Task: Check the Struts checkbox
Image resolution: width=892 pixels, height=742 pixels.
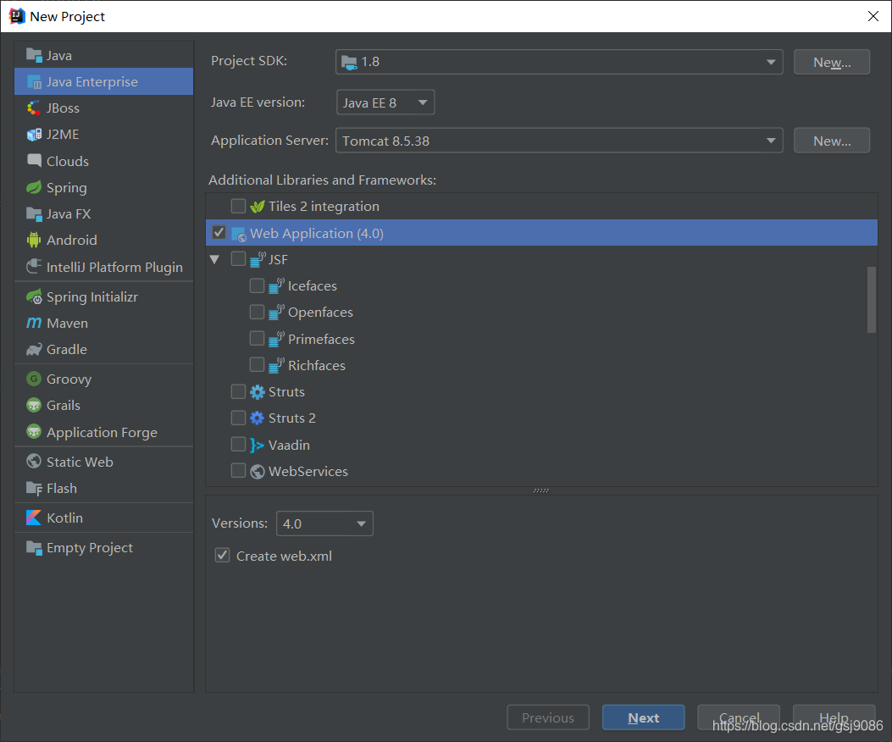Action: tap(238, 391)
